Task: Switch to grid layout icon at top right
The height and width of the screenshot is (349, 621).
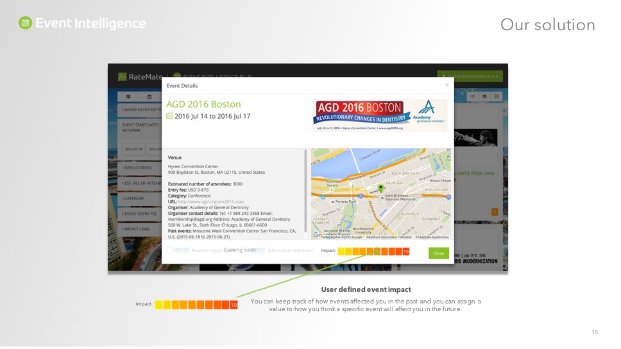Action: (x=497, y=96)
